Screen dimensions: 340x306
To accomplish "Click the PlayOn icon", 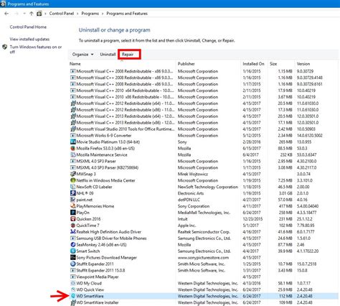I will (73, 213).
